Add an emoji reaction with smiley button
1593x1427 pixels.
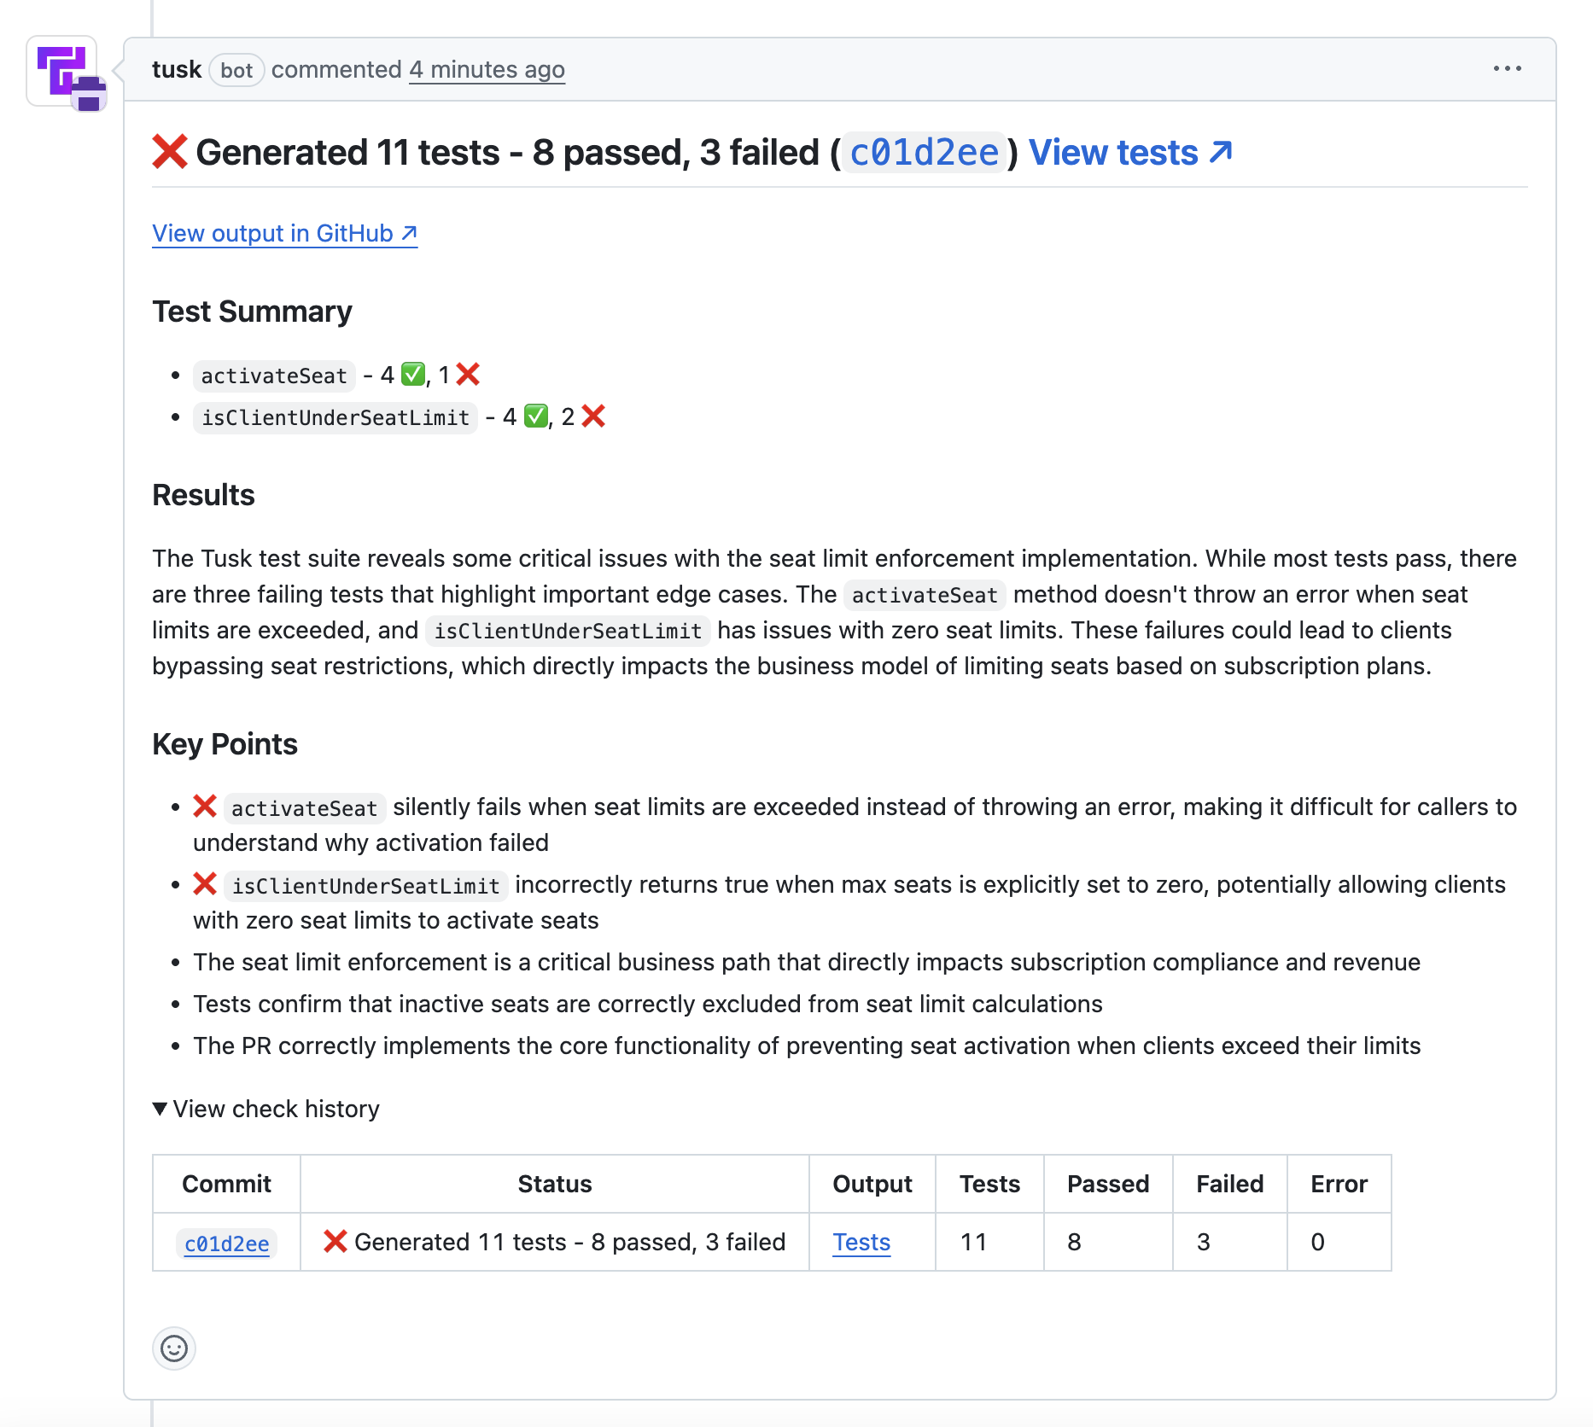[x=174, y=1348]
